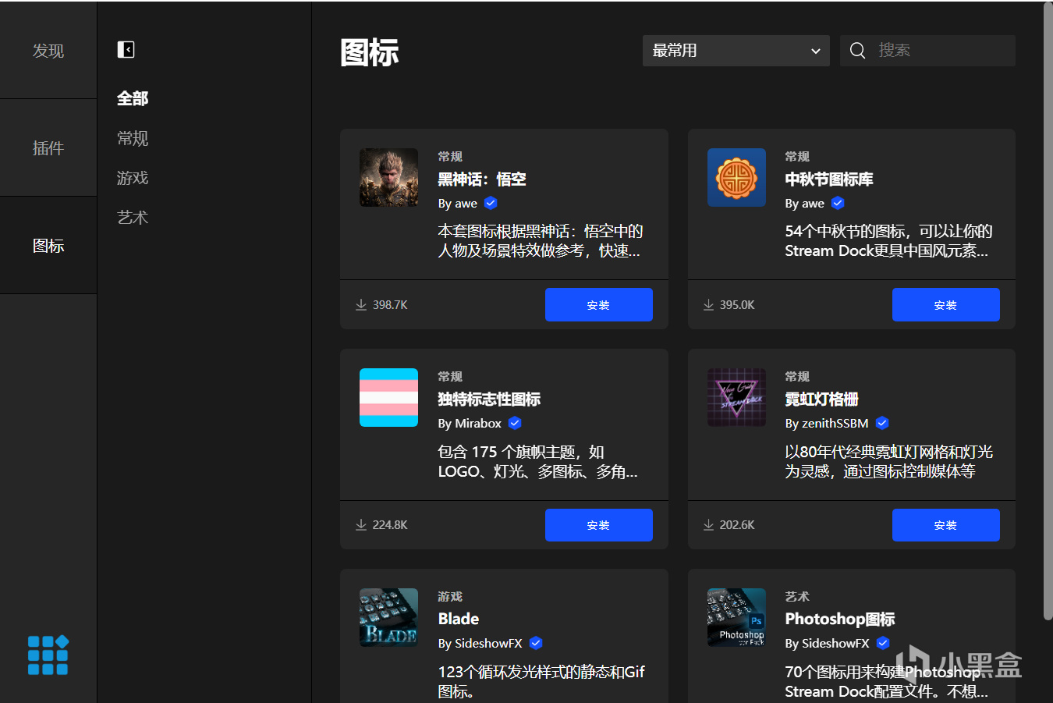Click the author name zenithSSBM
The width and height of the screenshot is (1053, 703).
(x=835, y=424)
